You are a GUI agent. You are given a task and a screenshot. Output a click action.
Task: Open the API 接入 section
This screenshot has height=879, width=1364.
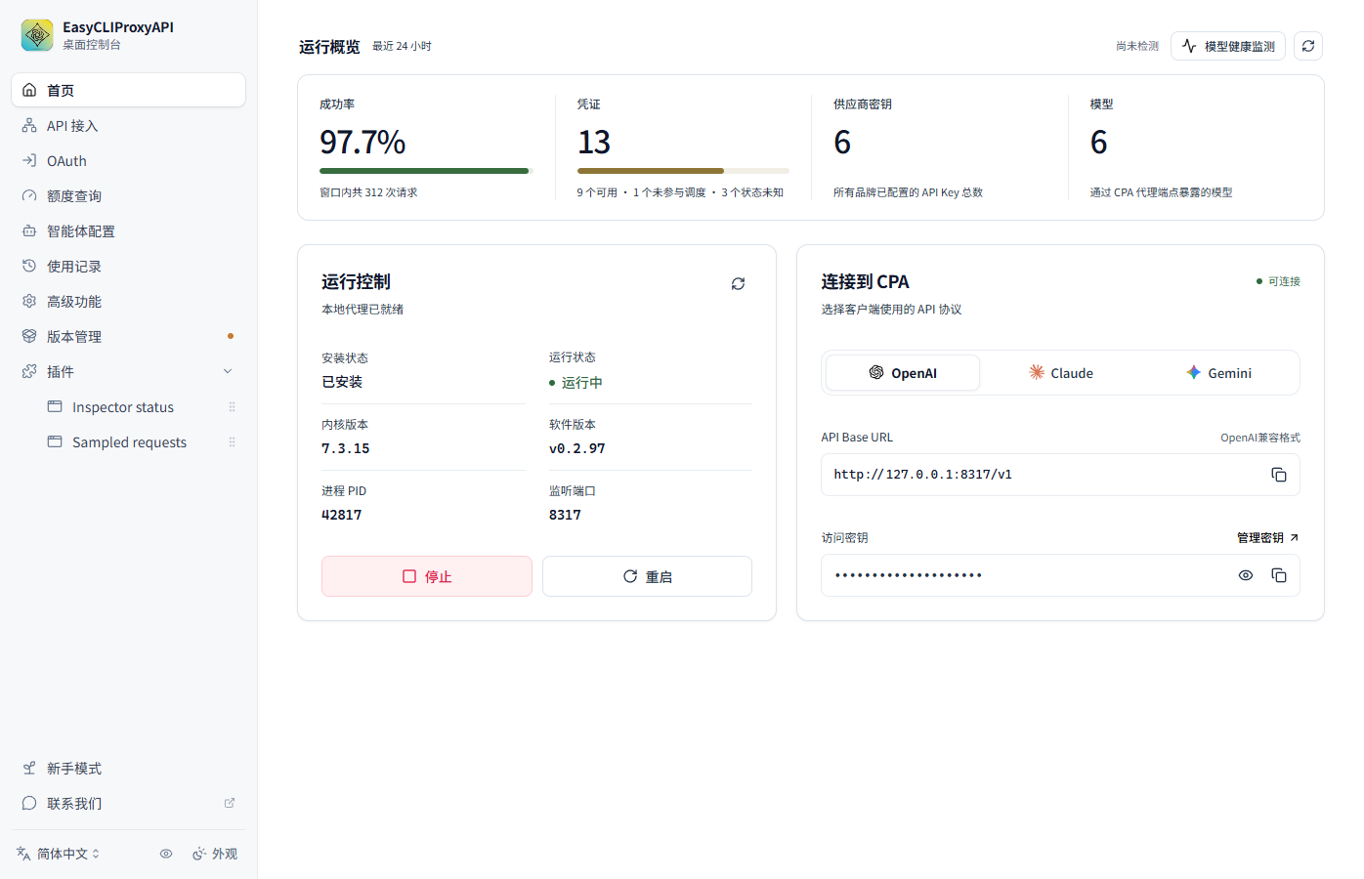tap(128, 125)
